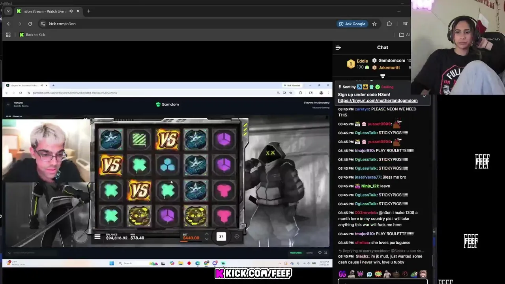Switch to Demo mode in Gamdom footer
The image size is (505, 284).
tap(310, 253)
